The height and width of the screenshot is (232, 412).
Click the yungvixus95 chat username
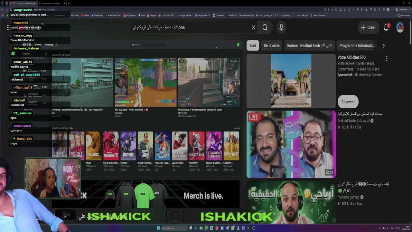point(23,10)
